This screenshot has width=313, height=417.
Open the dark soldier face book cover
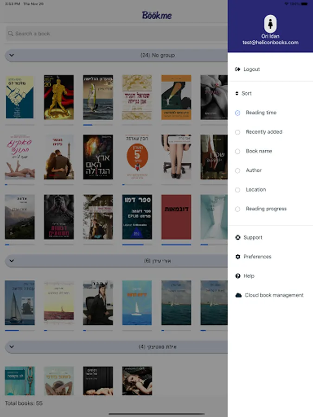pos(59,217)
